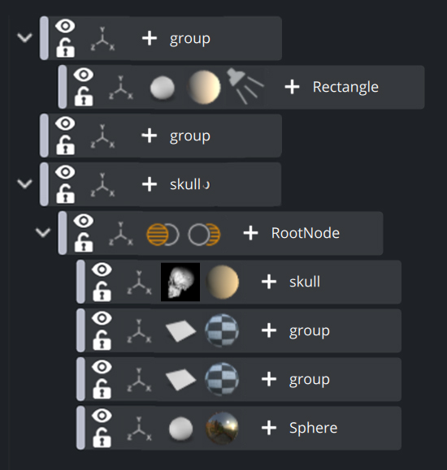This screenshot has height=470, width=447.
Task: Click the skull volume thumbnail
Action: [180, 282]
